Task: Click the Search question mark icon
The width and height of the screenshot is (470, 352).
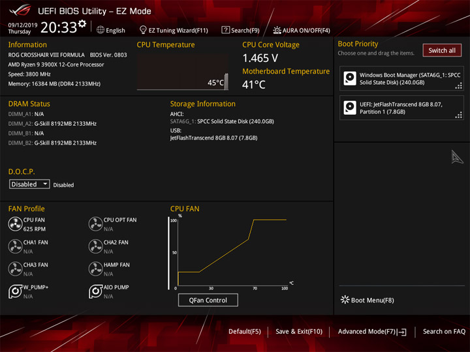Action: point(225,30)
